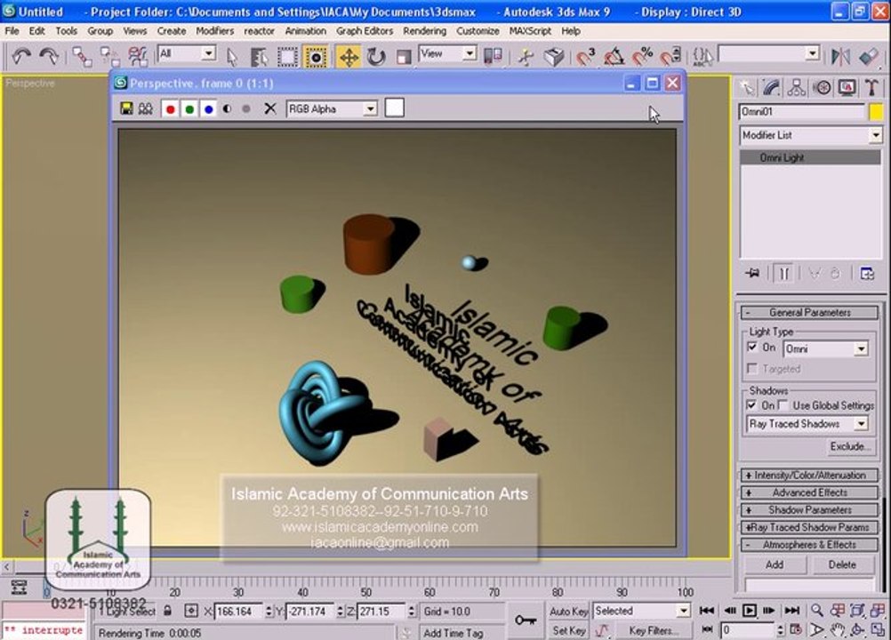This screenshot has height=640, width=891.
Task: Uncheck the Shadows On checkbox
Action: pyautogui.click(x=751, y=405)
